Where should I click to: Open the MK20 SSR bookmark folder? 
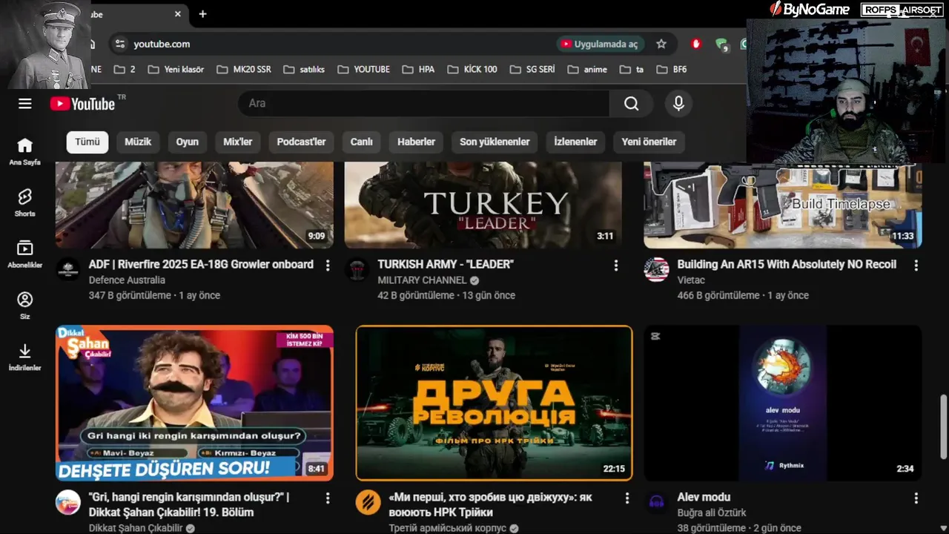tap(244, 69)
